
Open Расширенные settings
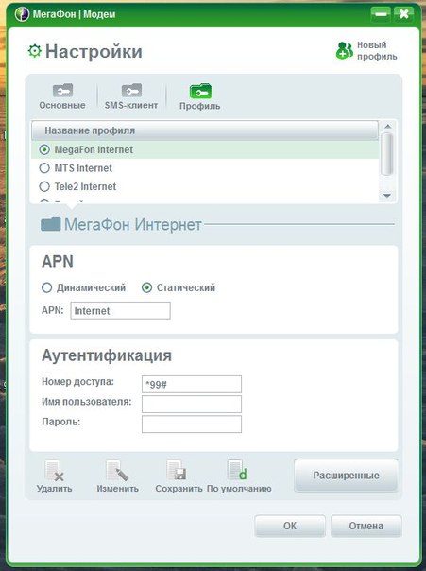click(x=346, y=476)
